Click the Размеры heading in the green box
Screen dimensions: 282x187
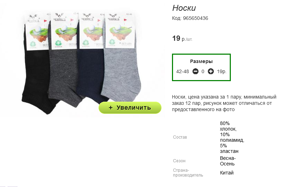pos(201,61)
